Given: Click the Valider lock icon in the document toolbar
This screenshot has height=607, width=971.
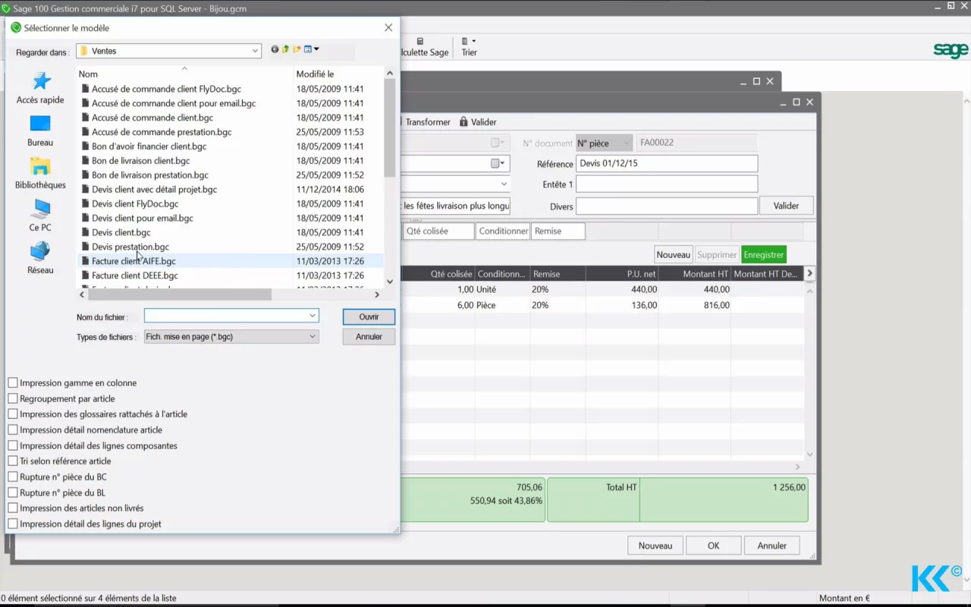Looking at the screenshot, I should point(464,121).
